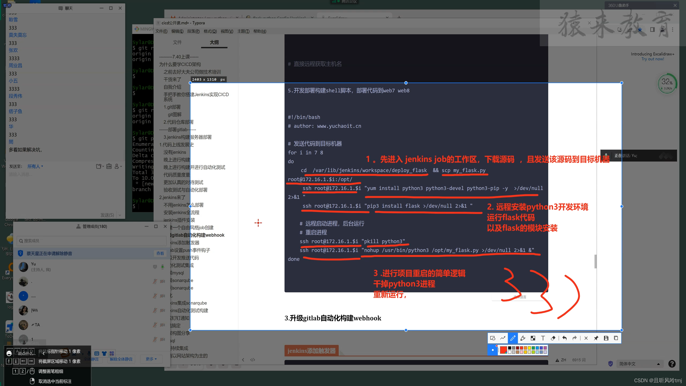Open 文件(F) menu in Typora
The height and width of the screenshot is (386, 686).
(161, 31)
